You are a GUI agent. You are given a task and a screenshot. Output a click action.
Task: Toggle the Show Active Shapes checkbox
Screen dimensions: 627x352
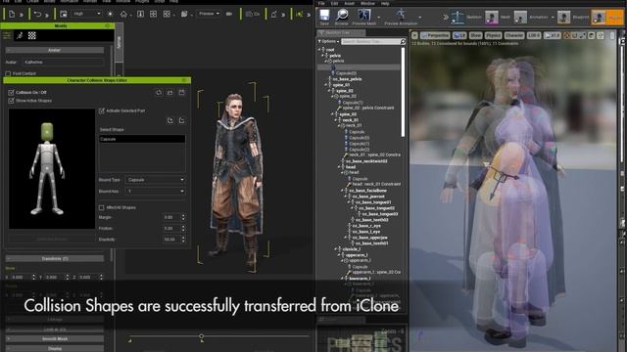11,101
